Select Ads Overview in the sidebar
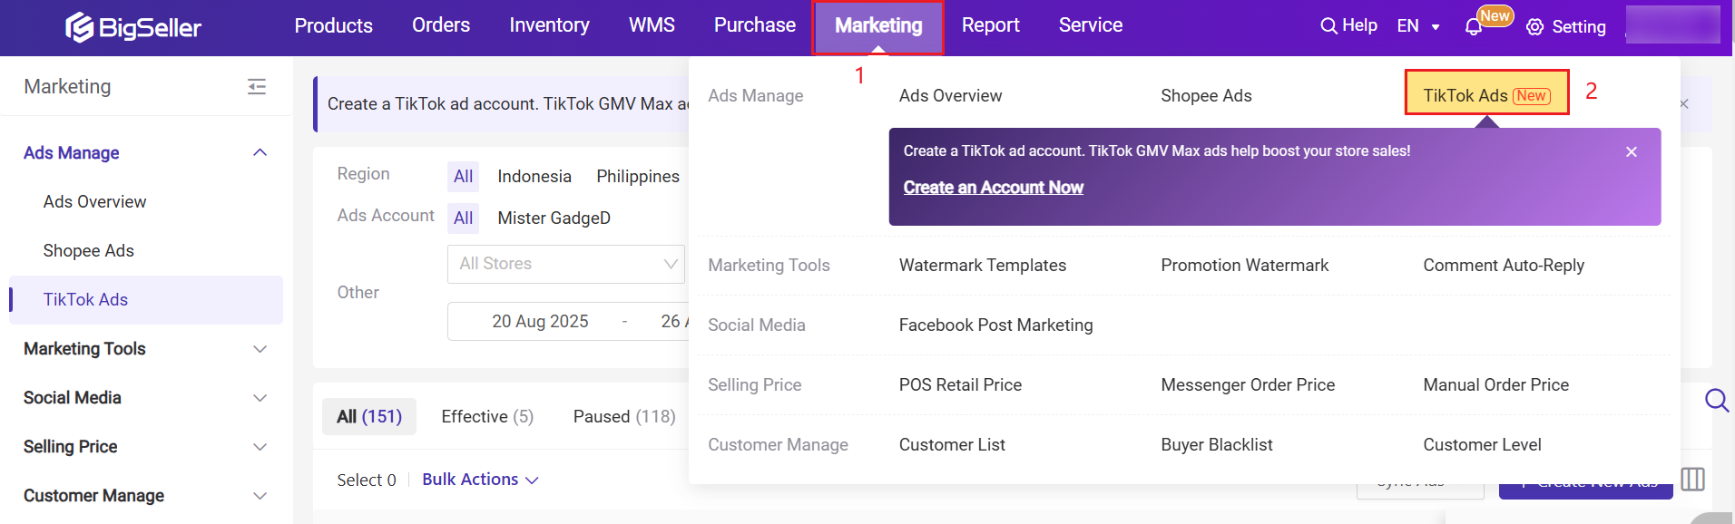The height and width of the screenshot is (524, 1735). [x=94, y=202]
